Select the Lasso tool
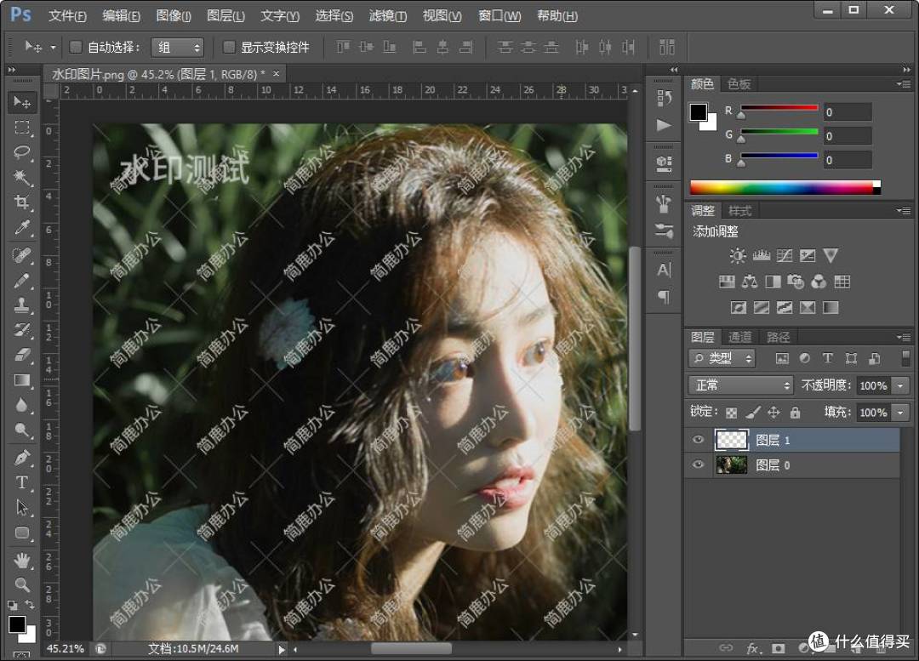919x661 pixels. pos(22,152)
